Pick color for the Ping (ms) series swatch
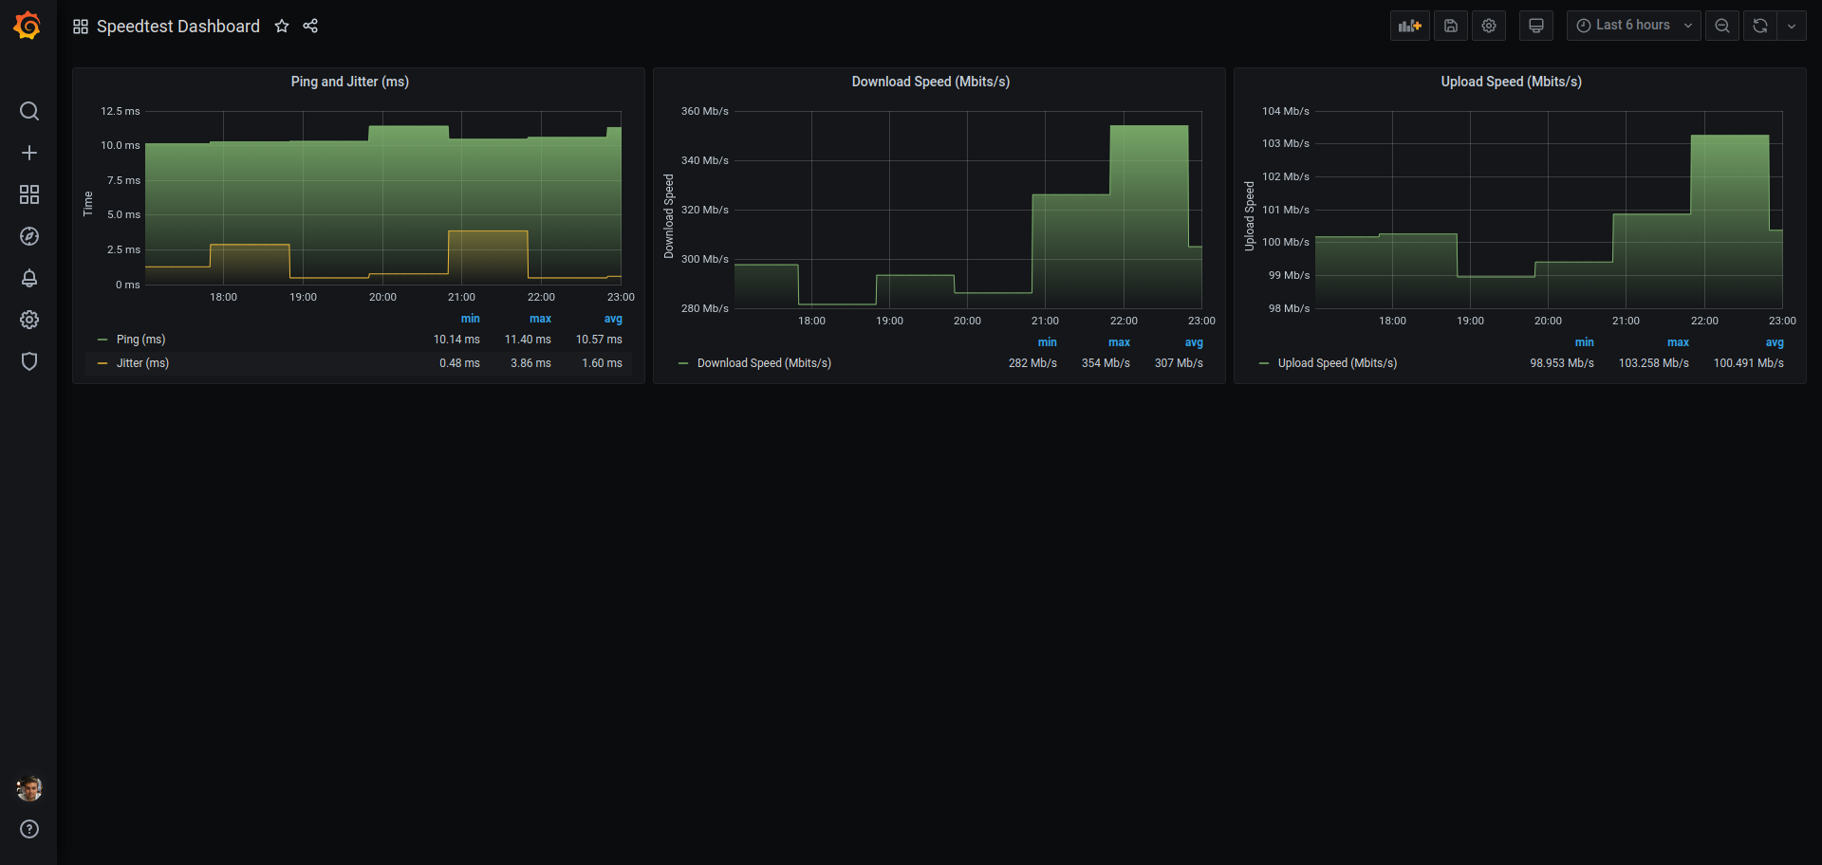 [102, 340]
